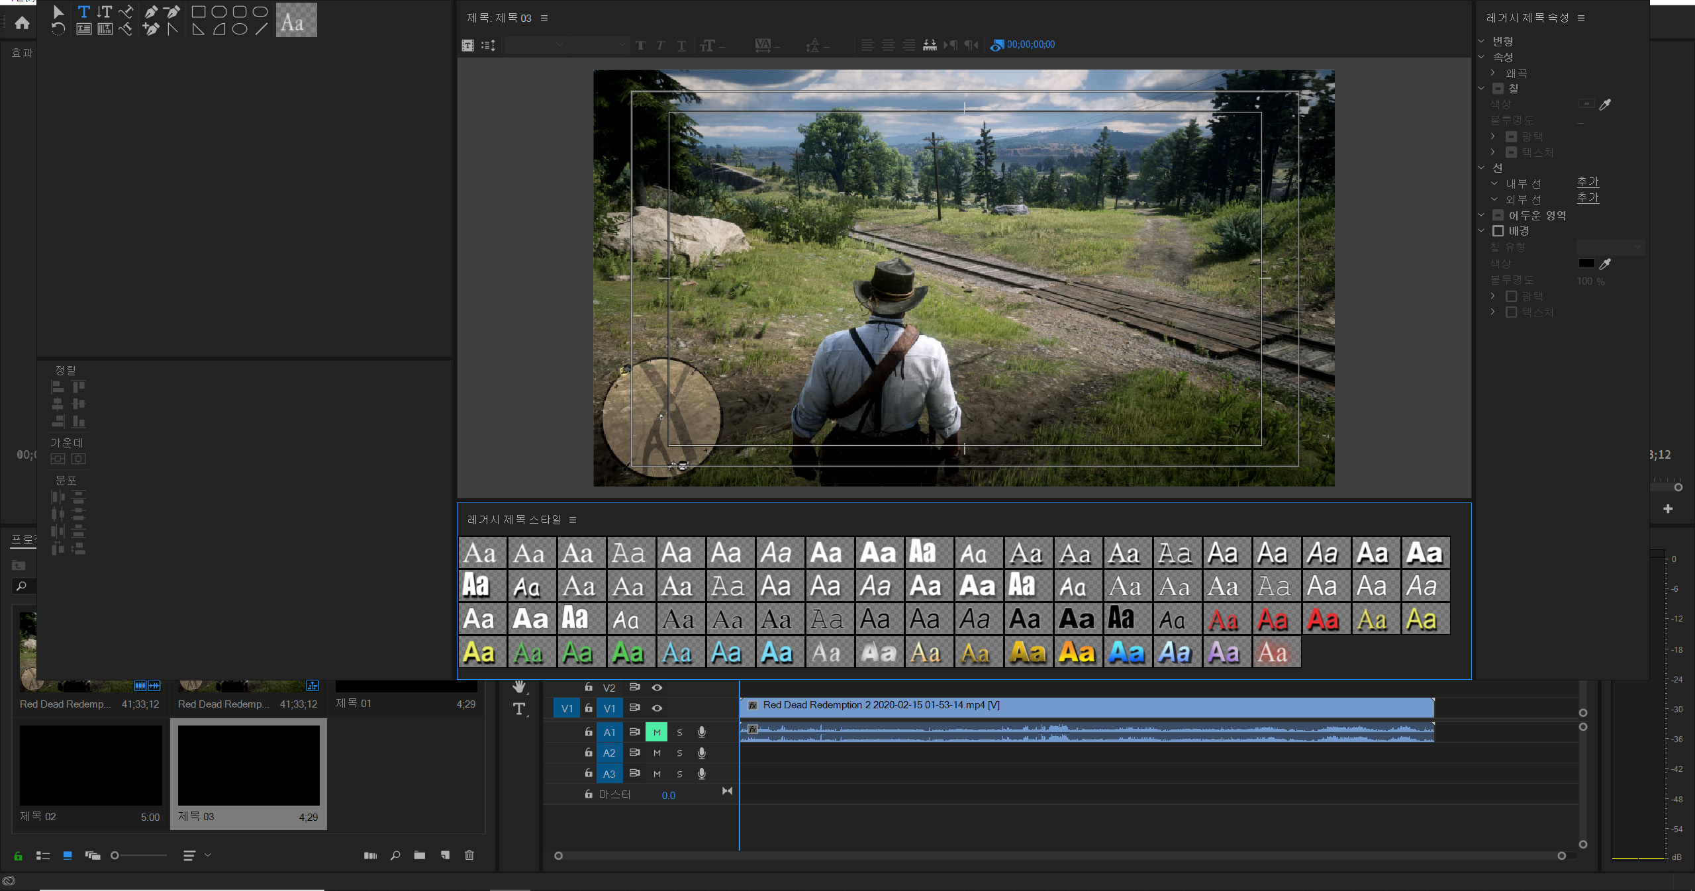Click the Add Anchor Point pen tool
The height and width of the screenshot is (891, 1695).
point(151,28)
